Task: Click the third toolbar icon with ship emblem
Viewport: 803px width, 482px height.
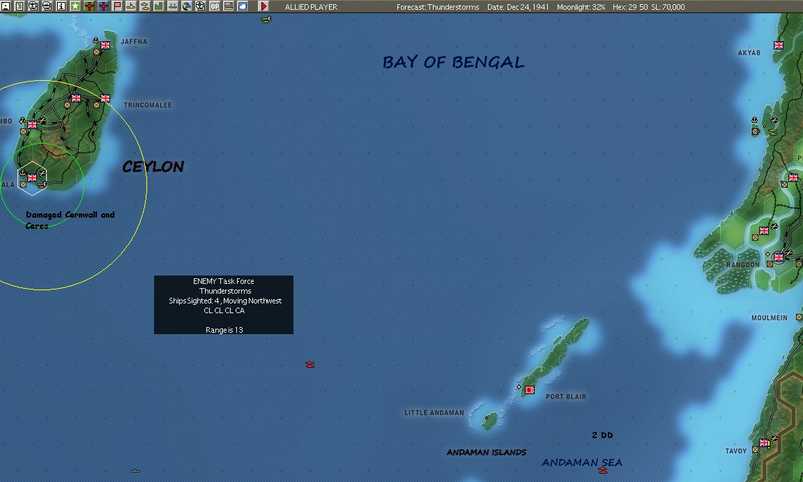Action: point(33,6)
